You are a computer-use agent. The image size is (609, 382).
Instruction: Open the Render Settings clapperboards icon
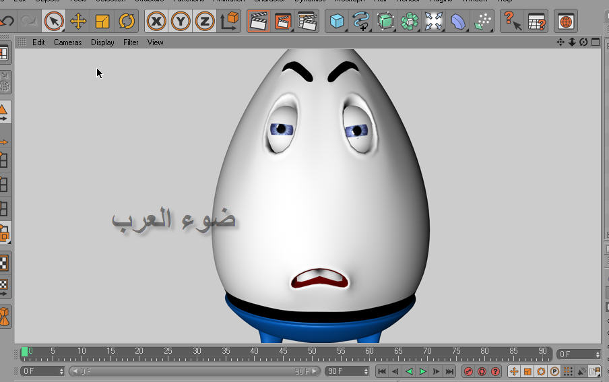pyautogui.click(x=307, y=21)
